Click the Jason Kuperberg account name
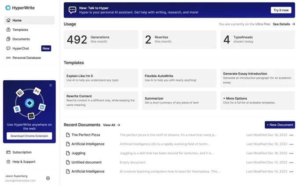Viewport: 299px width, 186px height. coord(16,176)
